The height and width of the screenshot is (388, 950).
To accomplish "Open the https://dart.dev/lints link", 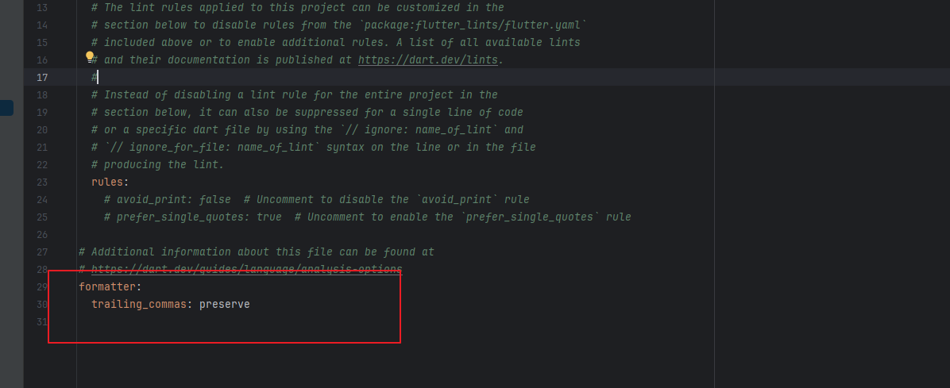I will tap(428, 60).
